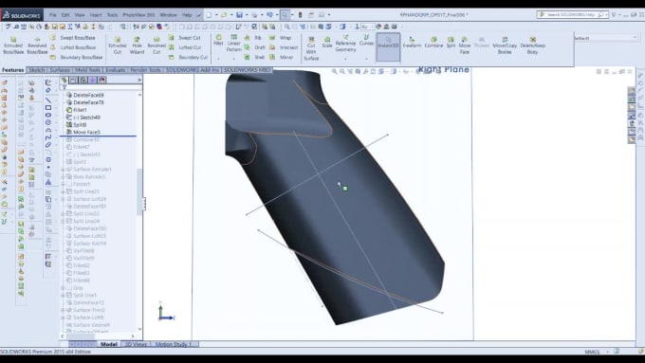645x363 pixels.
Task: Select the Freeform tool
Action: [412, 43]
